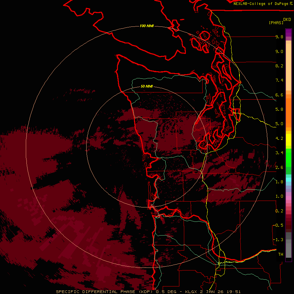Viewport: 294px width, 294px height.
Task: Click the 1.8 value on the color scale
Action: (x=279, y=182)
